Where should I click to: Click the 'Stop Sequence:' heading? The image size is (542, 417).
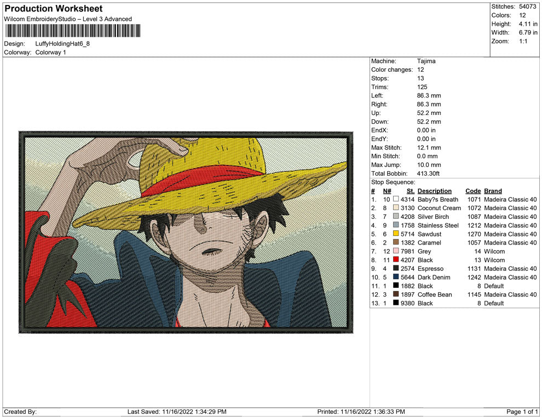click(x=394, y=182)
